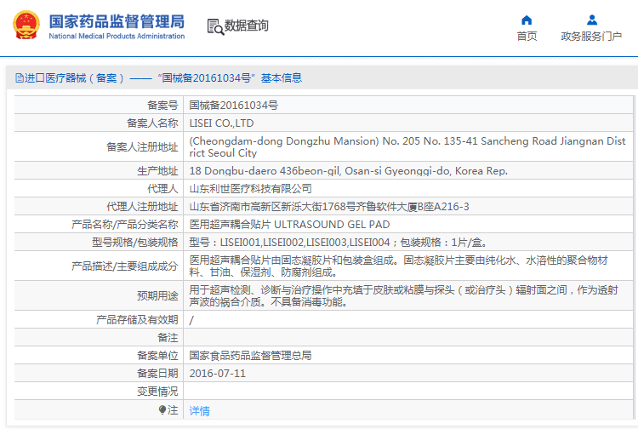Click product description starting 医用超声耦合贴片由固态
Viewport: 638px width, 429px height.
pos(398,266)
